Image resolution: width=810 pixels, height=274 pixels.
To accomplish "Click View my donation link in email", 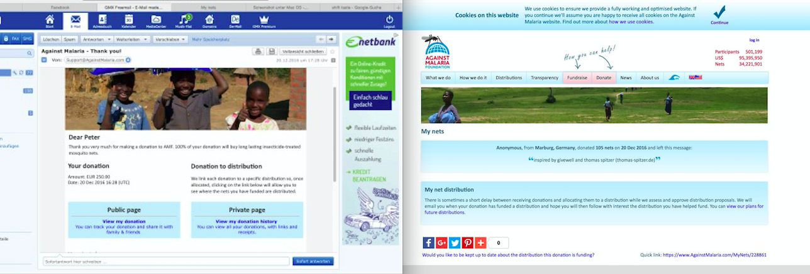I will [124, 221].
